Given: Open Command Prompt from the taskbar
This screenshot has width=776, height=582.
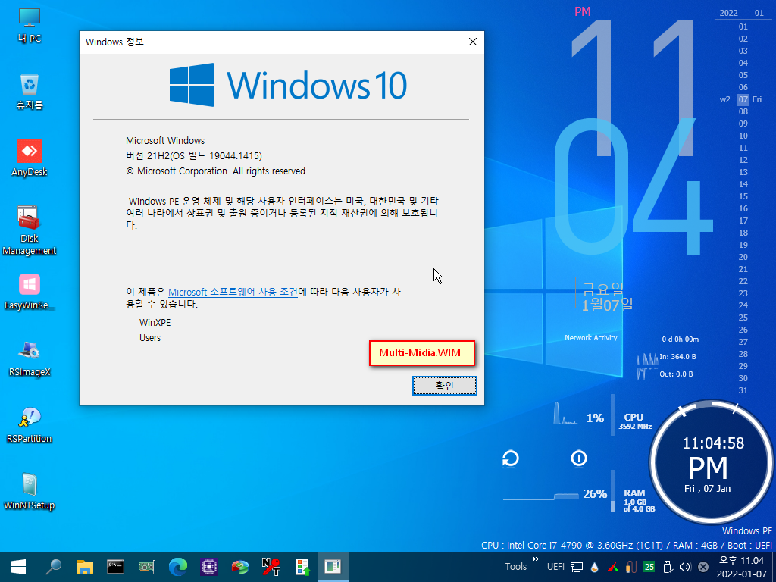Looking at the screenshot, I should pos(115,567).
